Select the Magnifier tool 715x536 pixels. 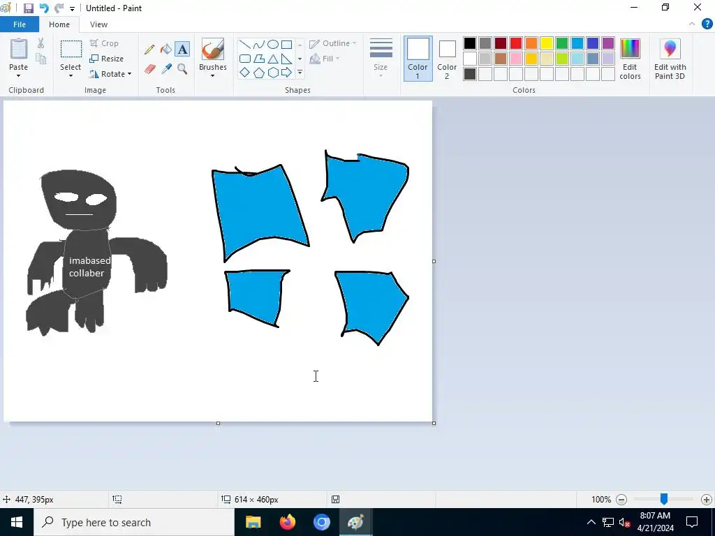pyautogui.click(x=182, y=69)
